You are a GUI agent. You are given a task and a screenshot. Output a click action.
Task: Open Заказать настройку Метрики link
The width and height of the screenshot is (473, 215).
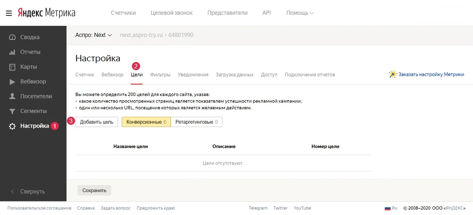(431, 75)
